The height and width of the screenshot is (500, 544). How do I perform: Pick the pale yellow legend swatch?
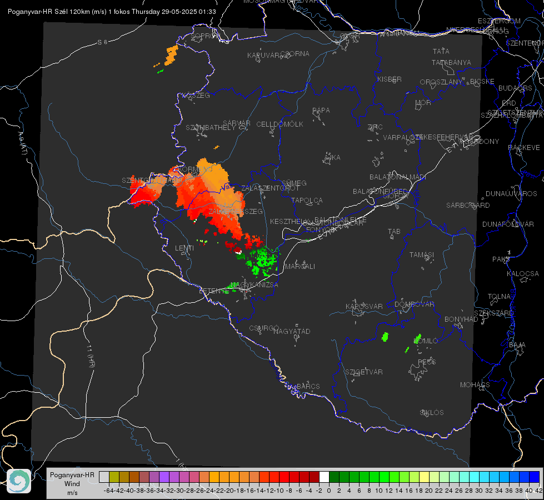coord(424,477)
